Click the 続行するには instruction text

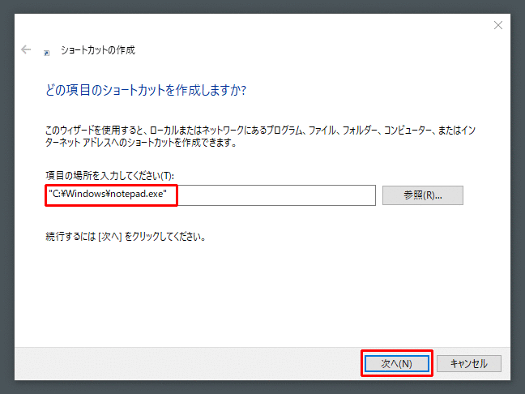click(x=125, y=238)
